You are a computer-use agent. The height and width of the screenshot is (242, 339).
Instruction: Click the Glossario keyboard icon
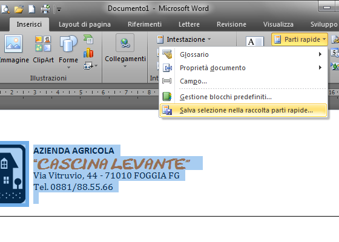coord(167,54)
